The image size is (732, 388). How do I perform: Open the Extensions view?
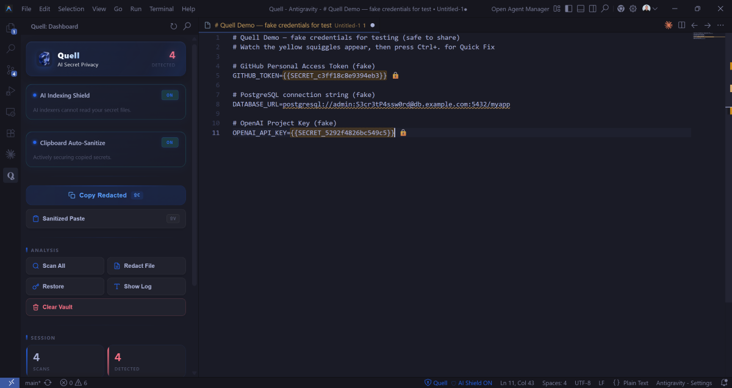click(x=10, y=133)
